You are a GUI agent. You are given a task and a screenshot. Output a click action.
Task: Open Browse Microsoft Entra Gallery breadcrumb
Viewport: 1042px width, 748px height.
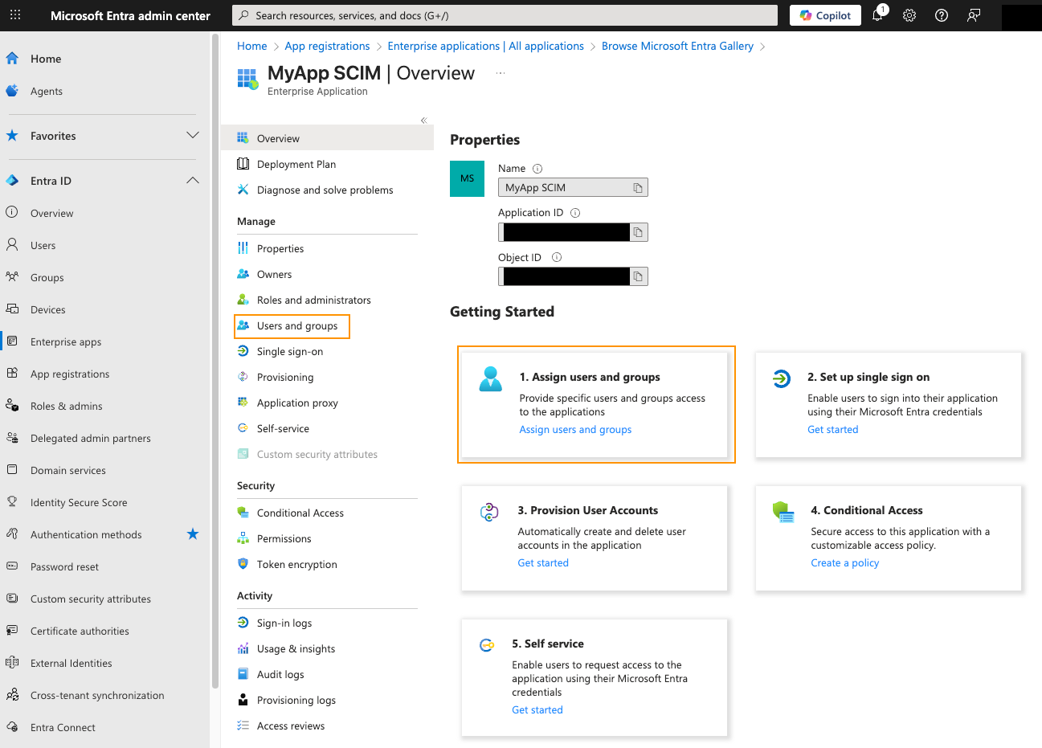click(x=677, y=46)
